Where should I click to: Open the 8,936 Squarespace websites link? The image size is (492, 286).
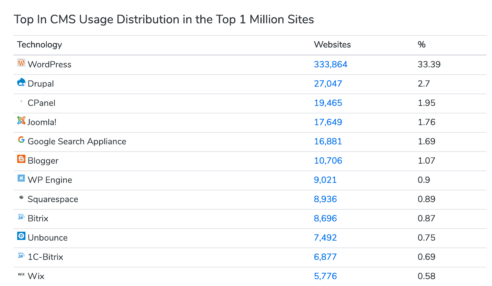pyautogui.click(x=325, y=199)
